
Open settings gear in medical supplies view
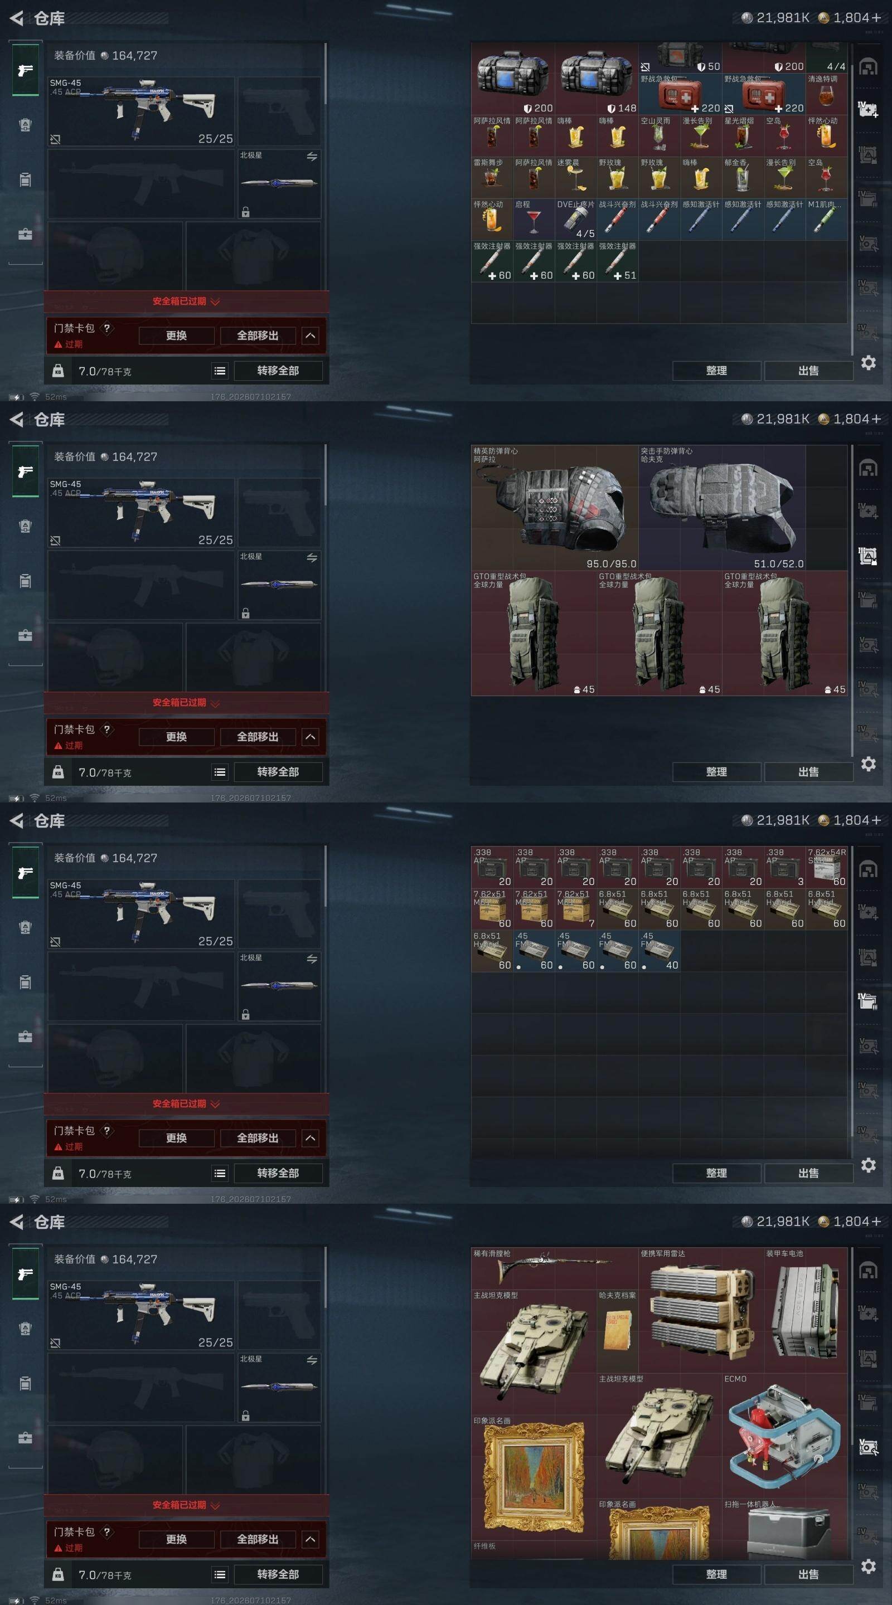tap(869, 363)
